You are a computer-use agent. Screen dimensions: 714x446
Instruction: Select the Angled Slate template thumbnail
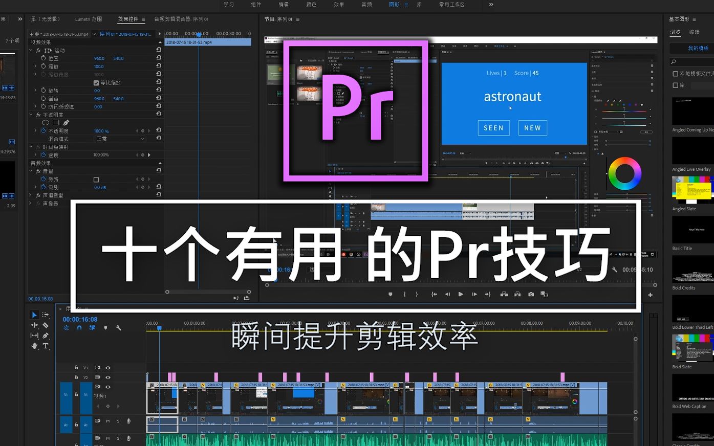click(x=693, y=190)
